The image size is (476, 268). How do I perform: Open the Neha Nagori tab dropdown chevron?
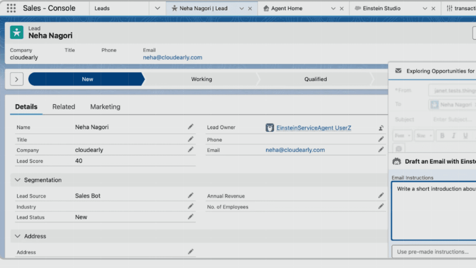click(x=242, y=9)
